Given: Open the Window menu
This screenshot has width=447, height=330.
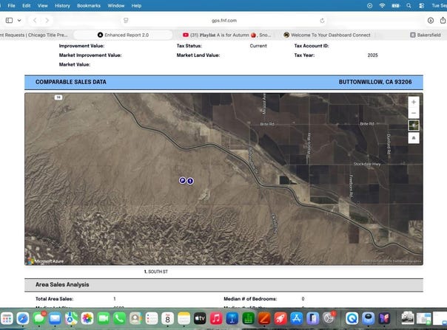Looking at the screenshot, I should click(x=115, y=6).
